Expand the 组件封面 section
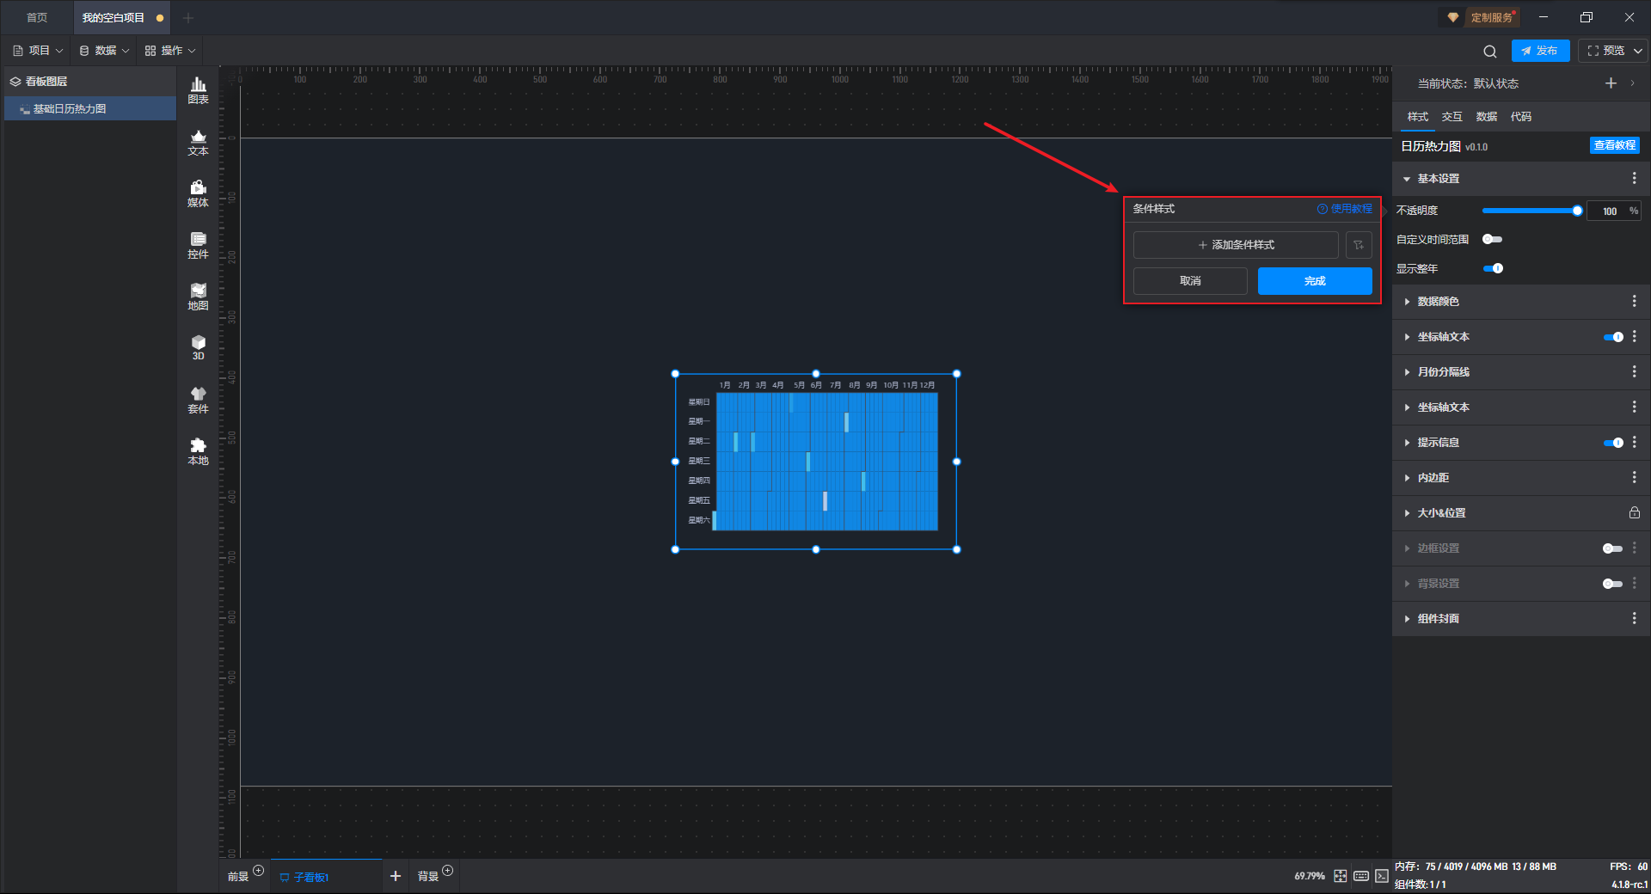Image resolution: width=1651 pixels, height=894 pixels. [x=1407, y=619]
